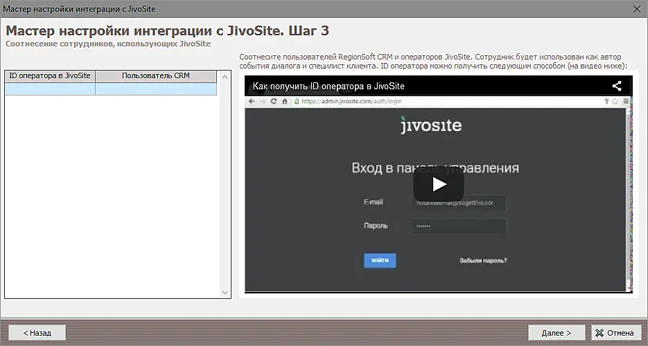
Task: Close the JivoSite integration wizard window
Action: tap(636, 8)
